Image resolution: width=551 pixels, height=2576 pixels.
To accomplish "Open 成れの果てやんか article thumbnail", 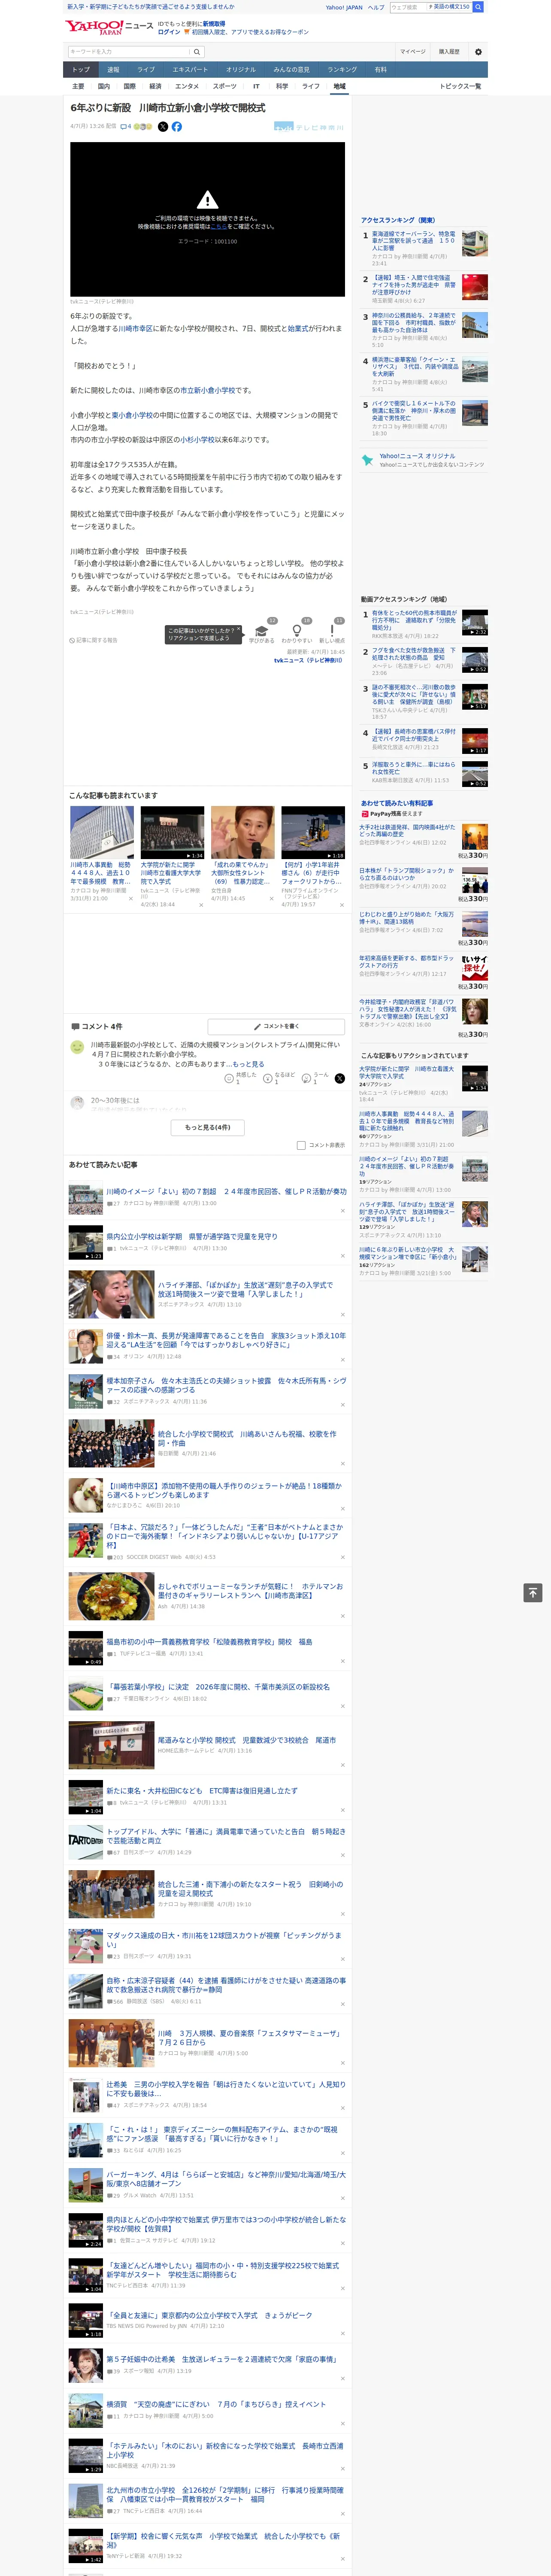I will point(242,833).
